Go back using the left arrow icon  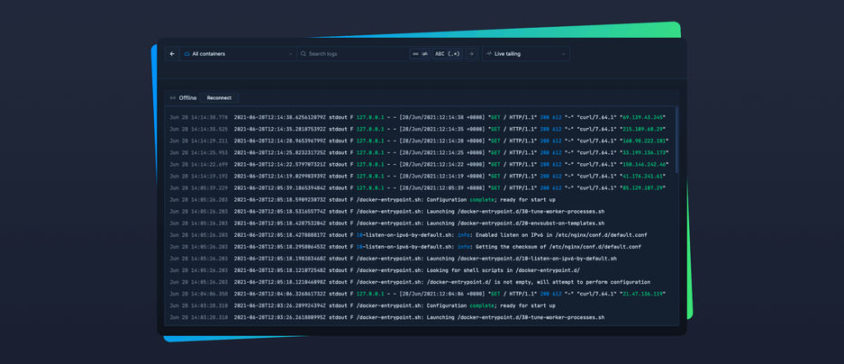pyautogui.click(x=172, y=54)
